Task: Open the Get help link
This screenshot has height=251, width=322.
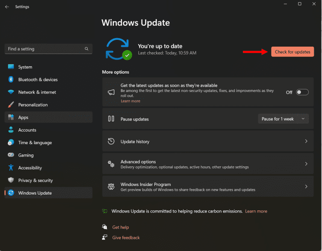Action: point(120,227)
